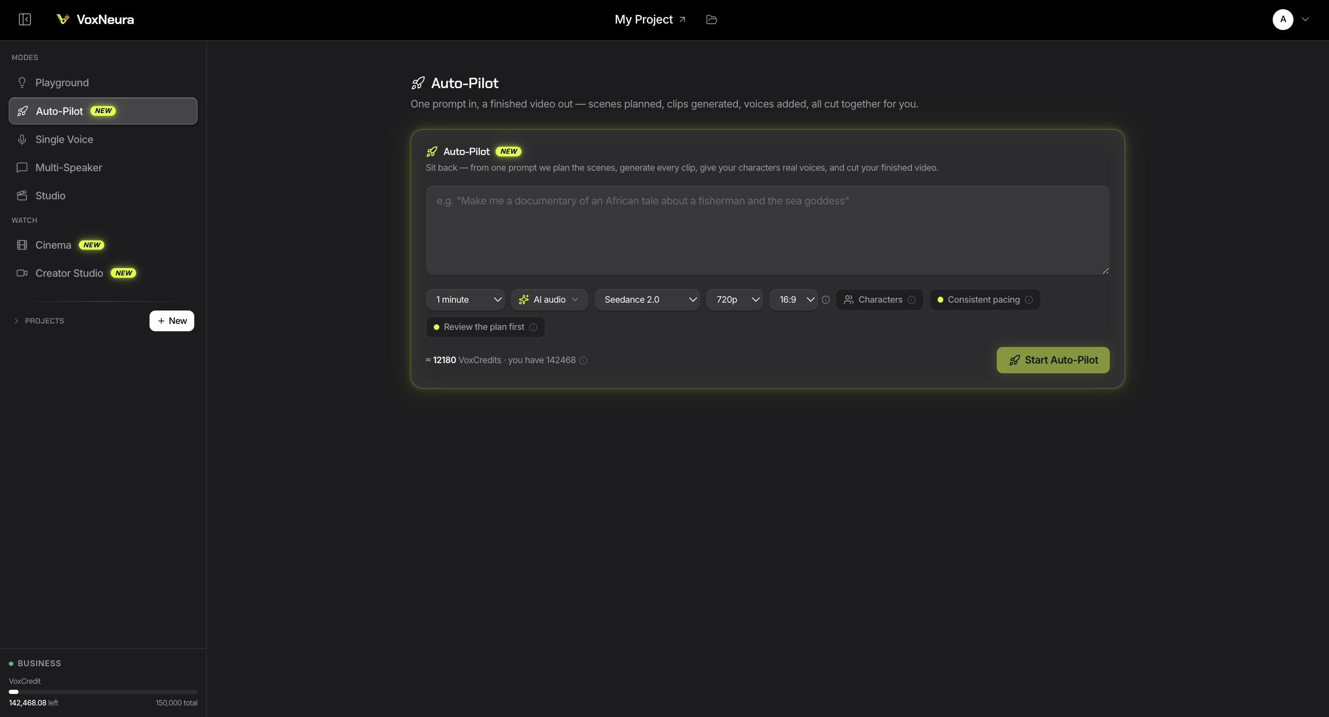This screenshot has height=717, width=1329.
Task: Collapse the sidebar with the panel icon
Action: pyautogui.click(x=25, y=19)
